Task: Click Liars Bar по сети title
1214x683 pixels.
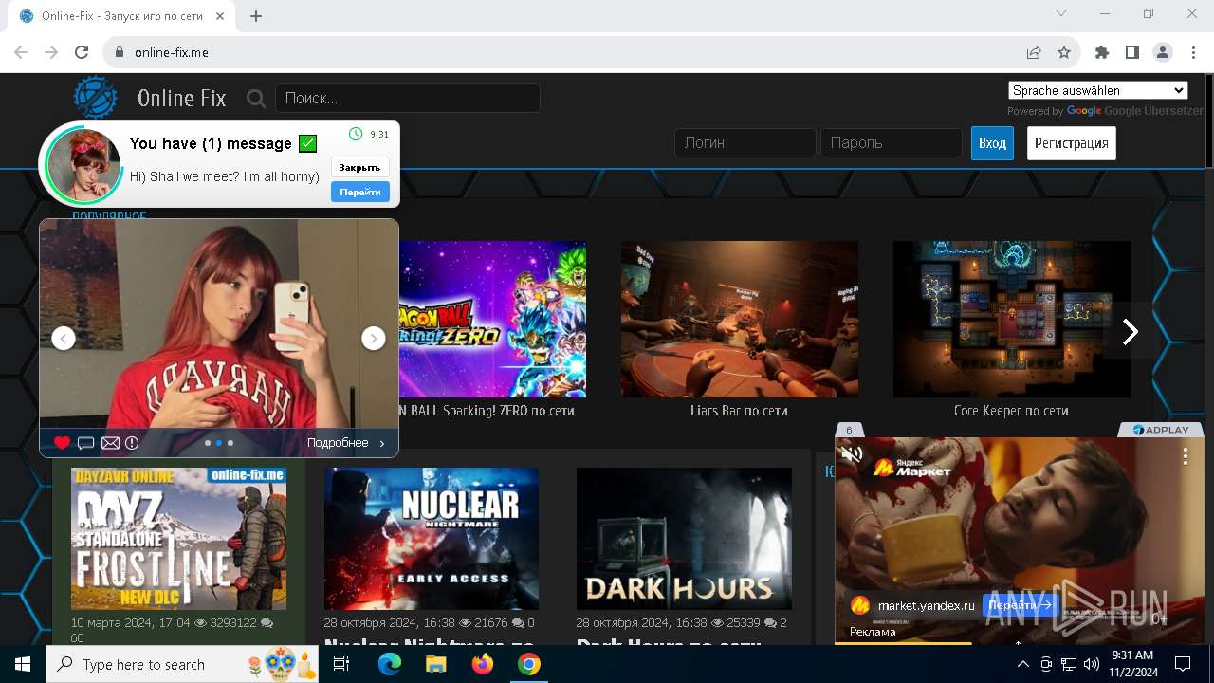Action: (x=739, y=411)
